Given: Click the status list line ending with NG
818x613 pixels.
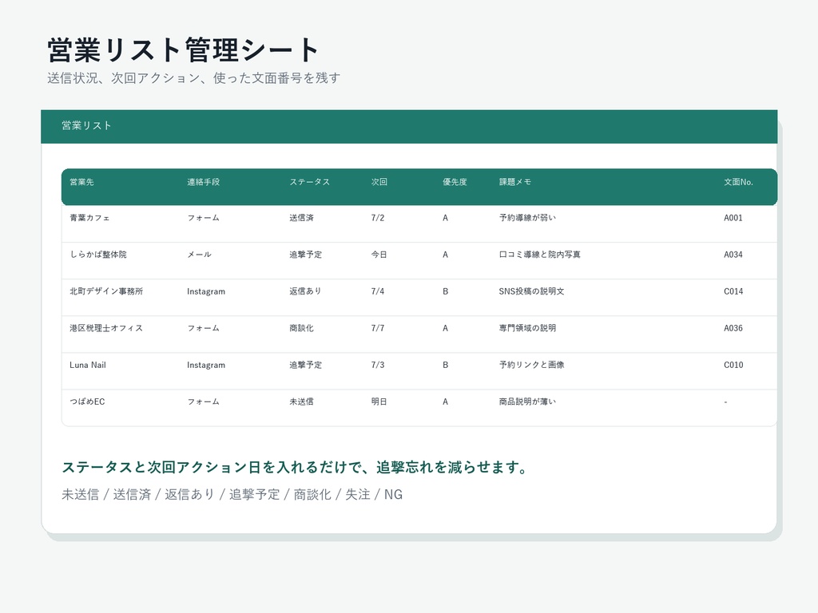Looking at the screenshot, I should click(x=232, y=494).
